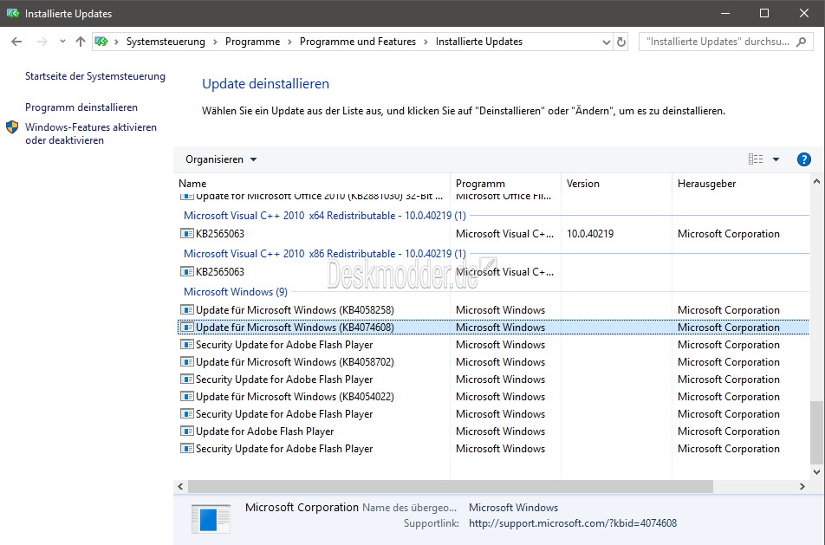Refresh the Installierte Updates list
The height and width of the screenshot is (545, 825).
(x=621, y=42)
